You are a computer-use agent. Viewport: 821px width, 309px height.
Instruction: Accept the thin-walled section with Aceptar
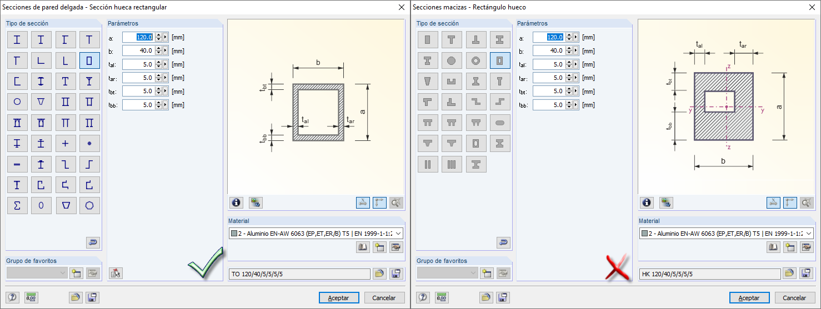coord(339,298)
